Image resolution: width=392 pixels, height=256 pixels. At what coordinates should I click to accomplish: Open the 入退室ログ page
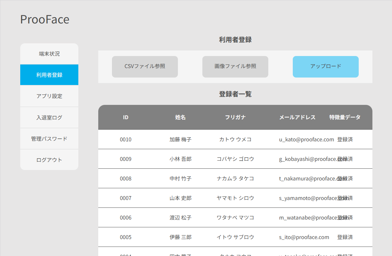coord(49,117)
